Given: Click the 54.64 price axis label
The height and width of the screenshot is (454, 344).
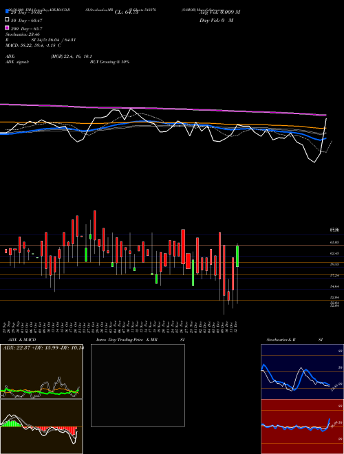Looking at the screenshot, I should click(x=334, y=286).
